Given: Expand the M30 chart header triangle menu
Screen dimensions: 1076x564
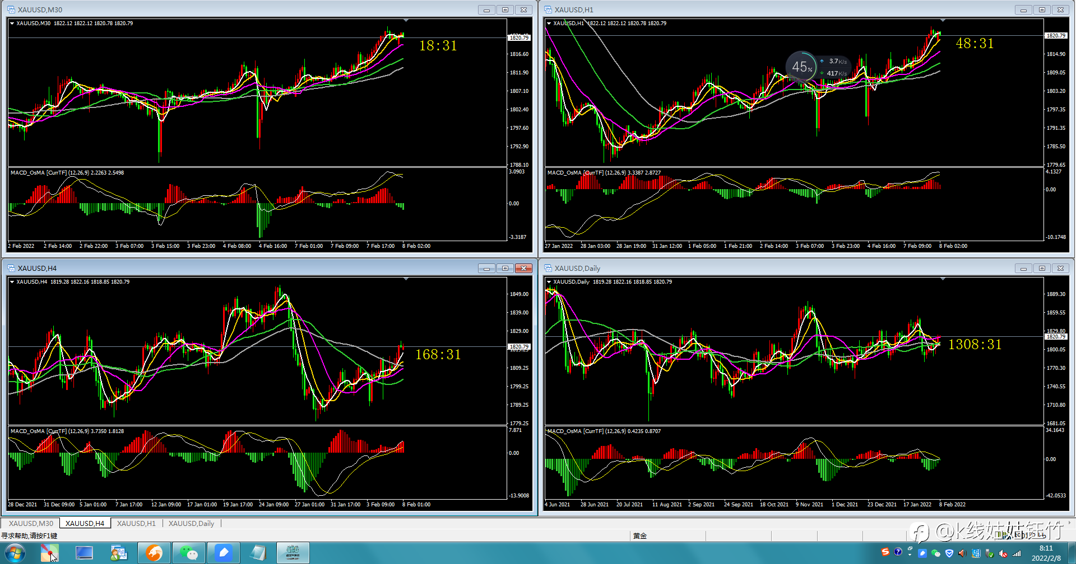Looking at the screenshot, I should [12, 23].
